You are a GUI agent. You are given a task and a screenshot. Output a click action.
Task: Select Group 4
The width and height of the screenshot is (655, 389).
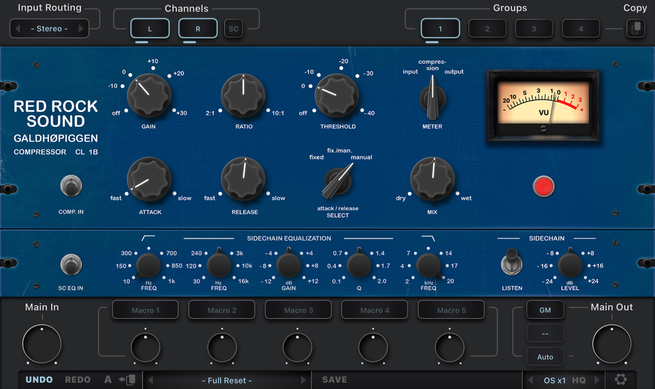581,29
